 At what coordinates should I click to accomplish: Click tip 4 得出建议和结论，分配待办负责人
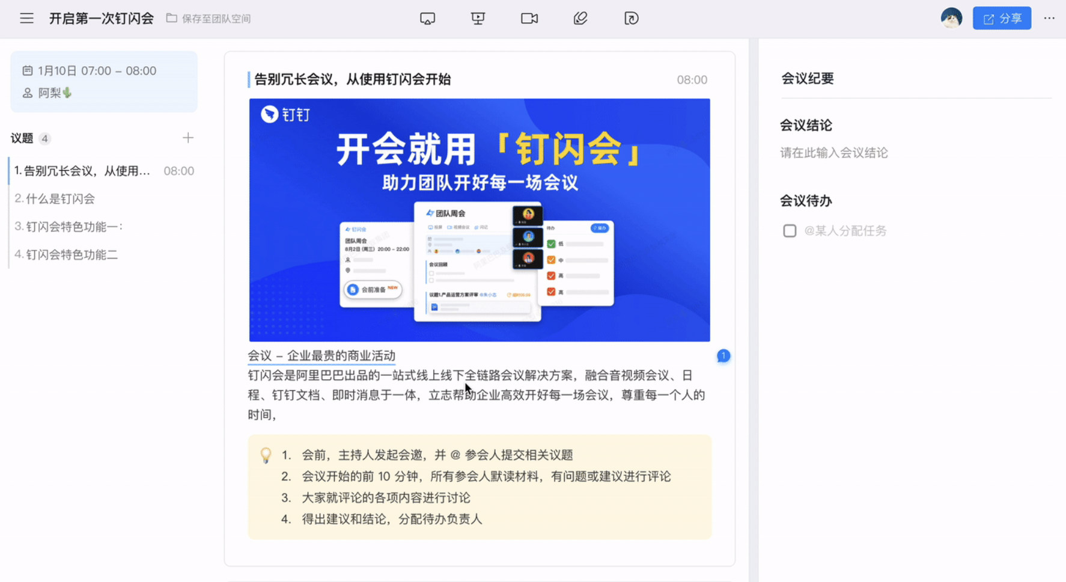392,519
